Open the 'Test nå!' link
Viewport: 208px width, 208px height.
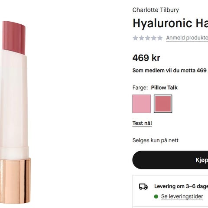[x=142, y=123]
